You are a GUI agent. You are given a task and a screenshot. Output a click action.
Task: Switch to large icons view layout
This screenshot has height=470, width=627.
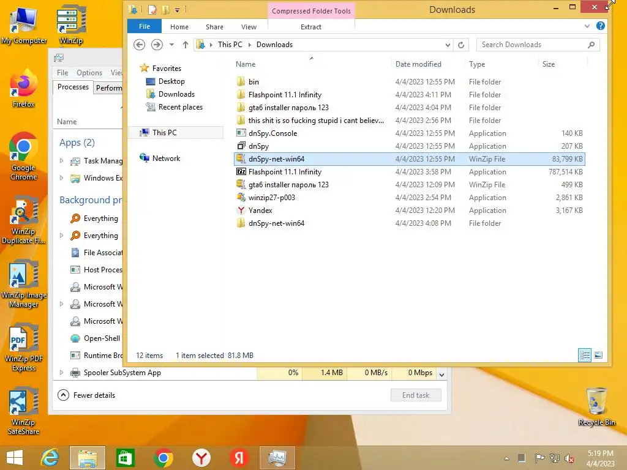tap(598, 356)
